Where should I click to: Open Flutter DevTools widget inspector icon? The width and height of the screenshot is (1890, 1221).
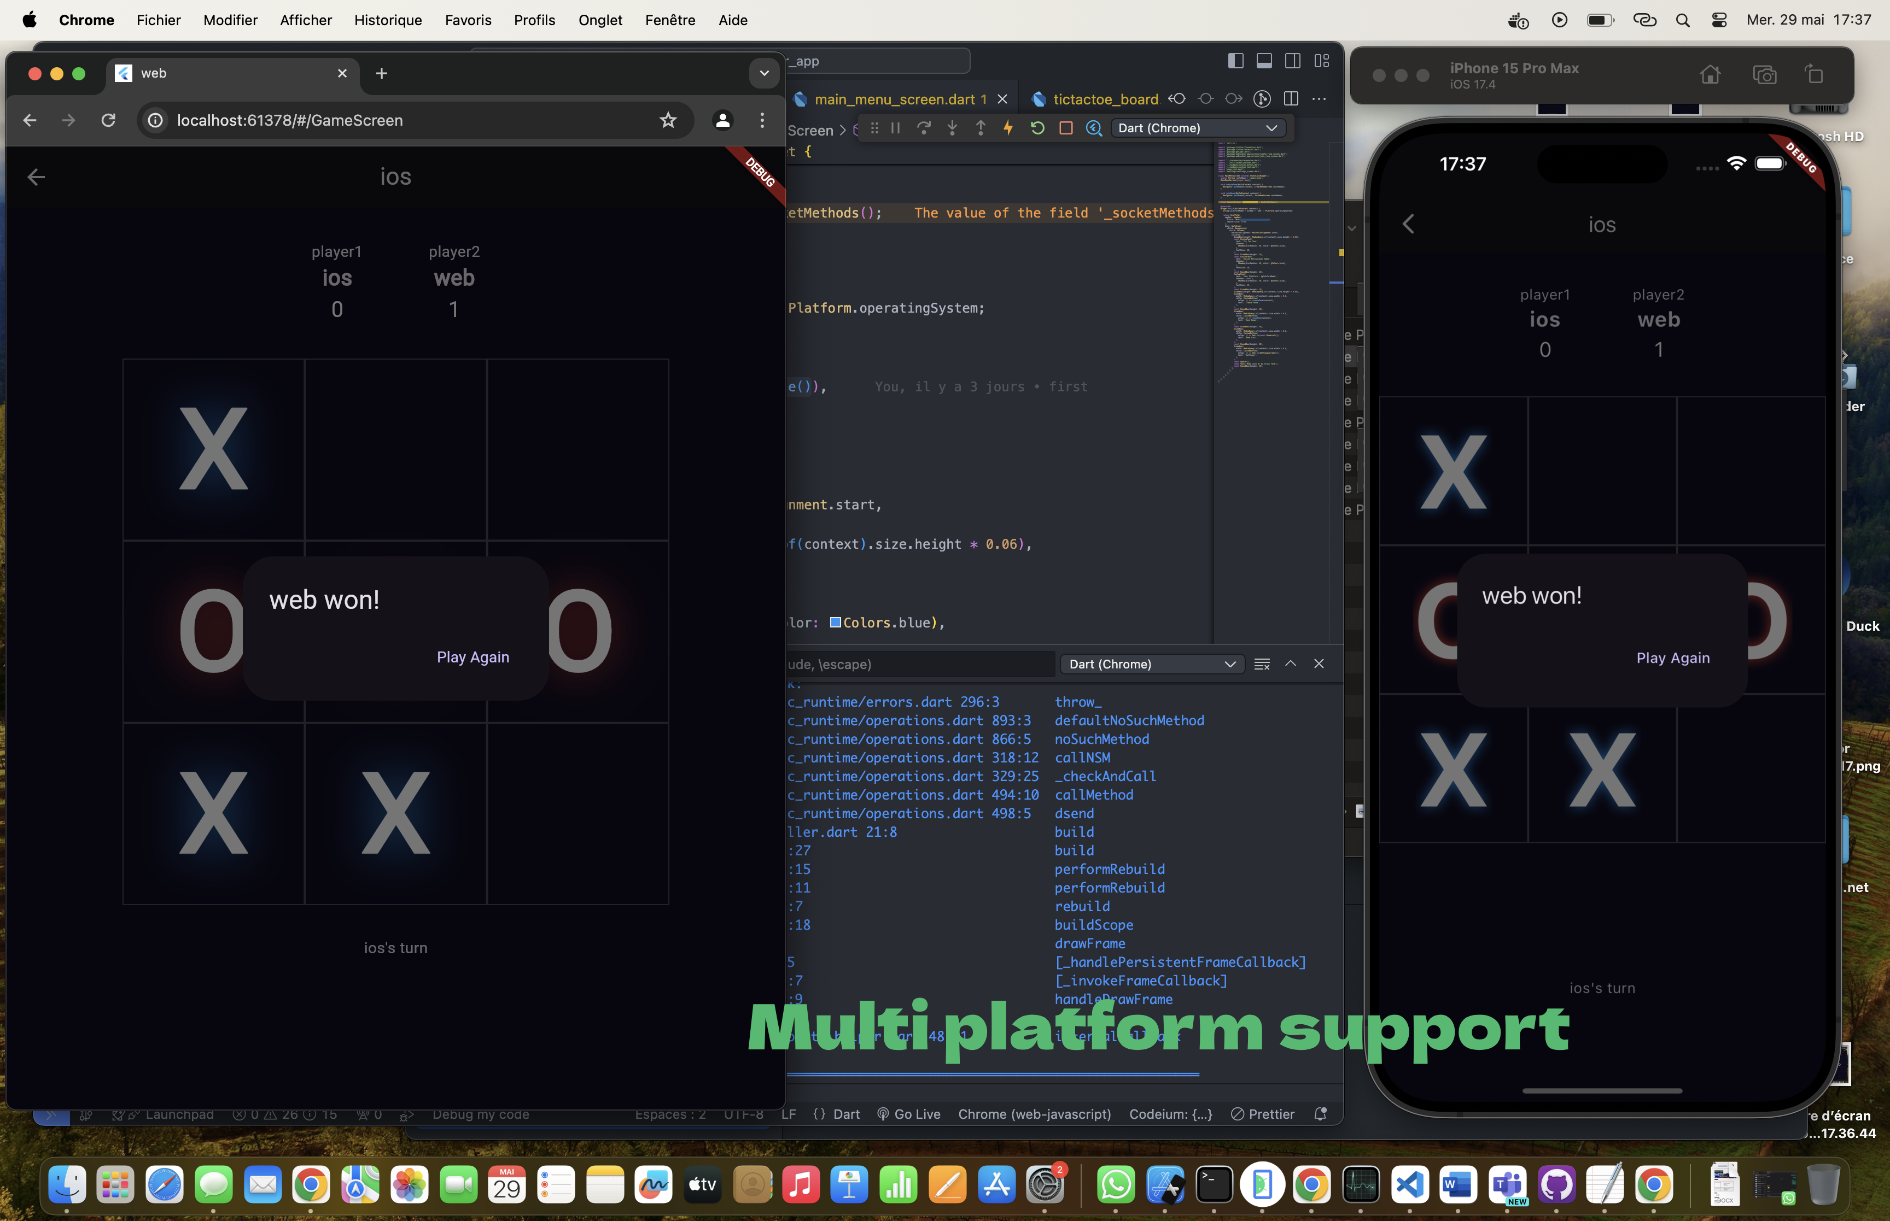coord(1094,128)
